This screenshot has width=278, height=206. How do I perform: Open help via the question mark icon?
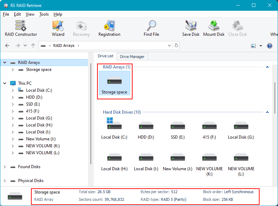click(x=269, y=46)
